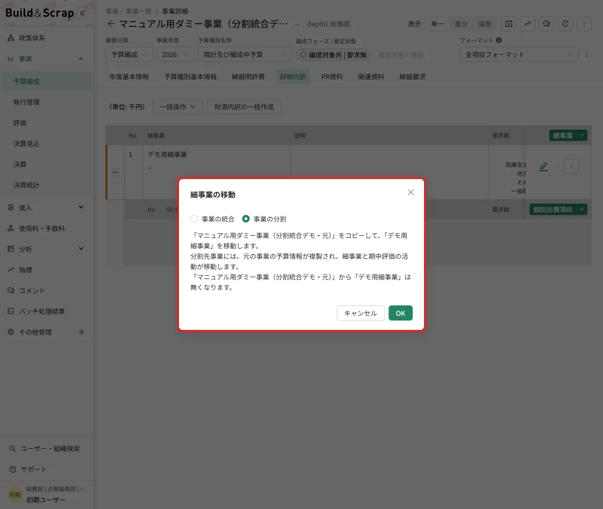The width and height of the screenshot is (603, 509).
Task: Open the 事業年度 2026 dropdown
Action: click(175, 55)
